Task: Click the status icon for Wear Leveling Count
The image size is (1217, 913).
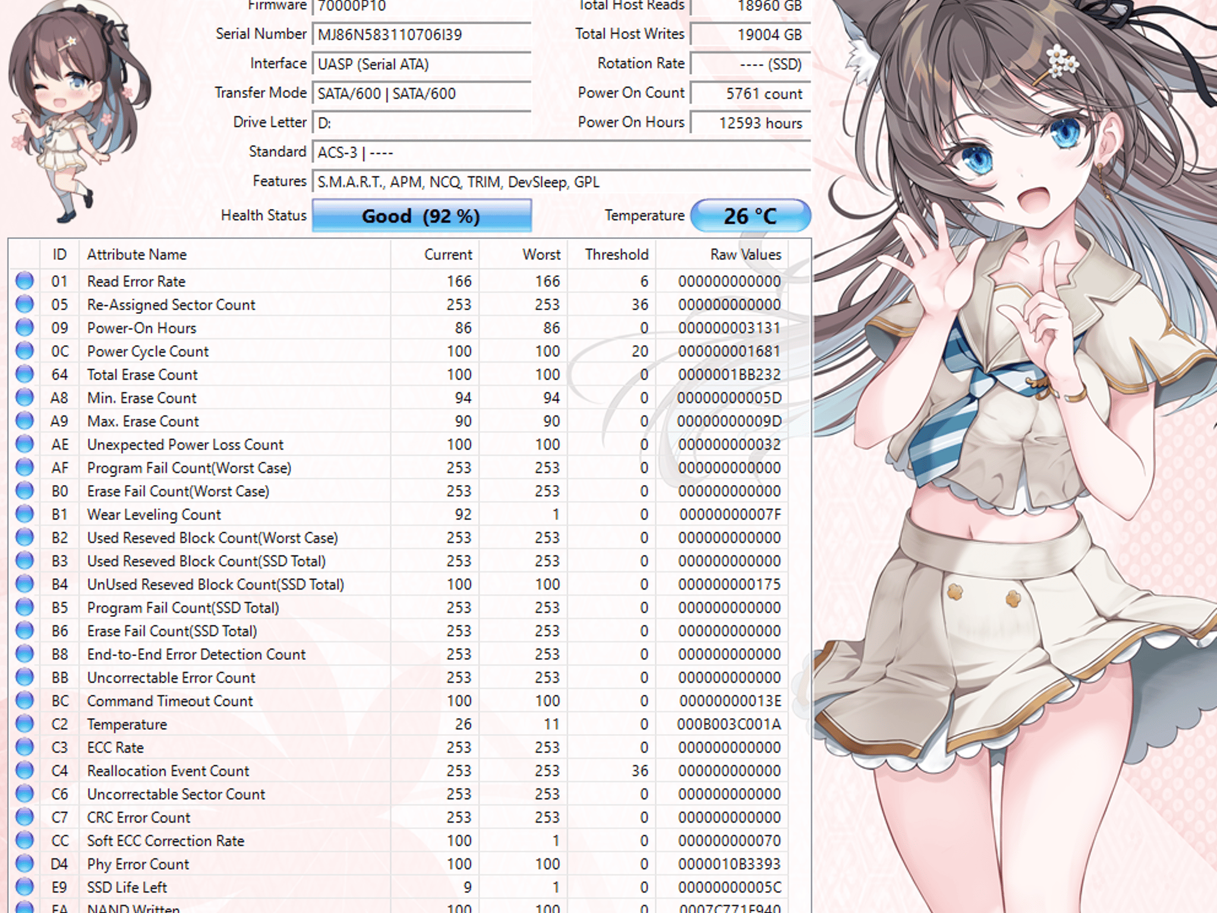Action: click(24, 514)
